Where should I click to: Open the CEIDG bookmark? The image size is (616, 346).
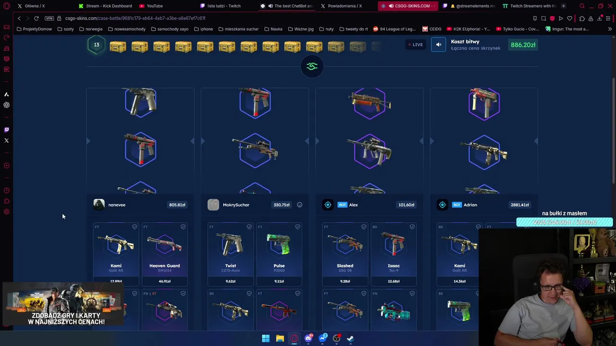coord(432,29)
